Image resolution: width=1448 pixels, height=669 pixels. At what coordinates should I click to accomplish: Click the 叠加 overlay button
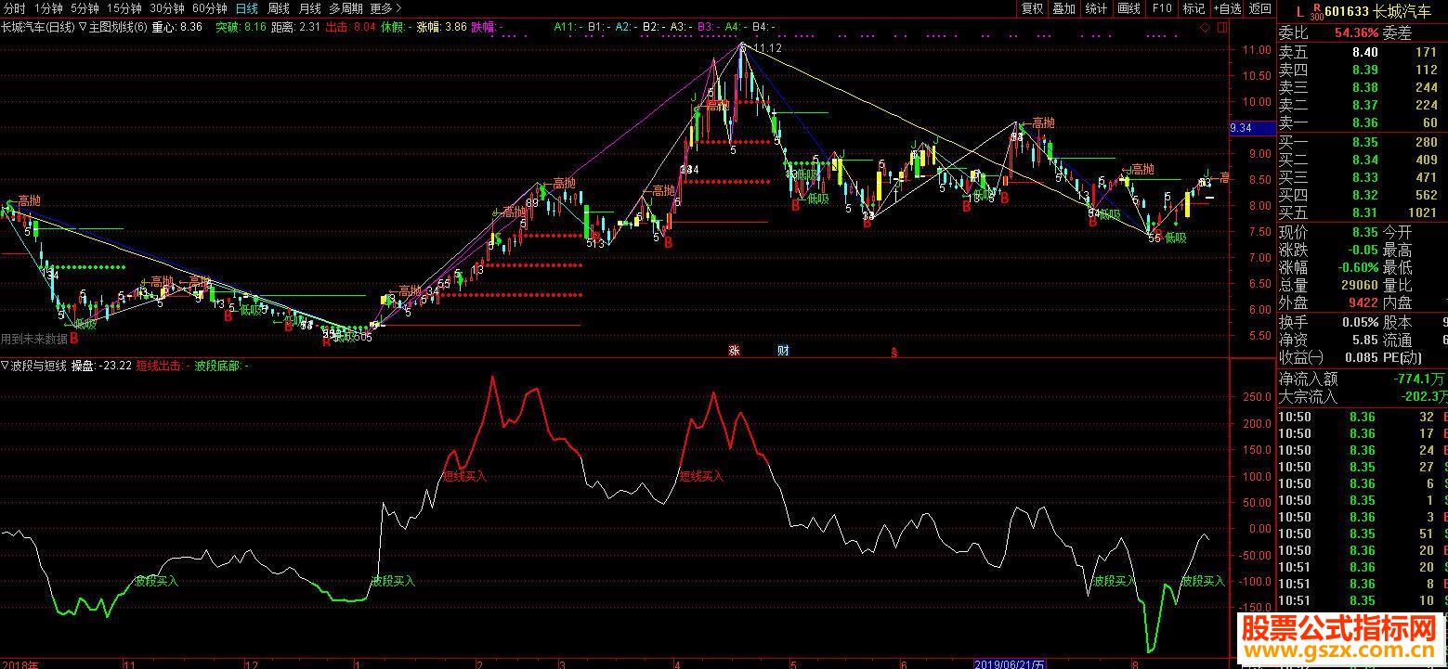(1063, 8)
